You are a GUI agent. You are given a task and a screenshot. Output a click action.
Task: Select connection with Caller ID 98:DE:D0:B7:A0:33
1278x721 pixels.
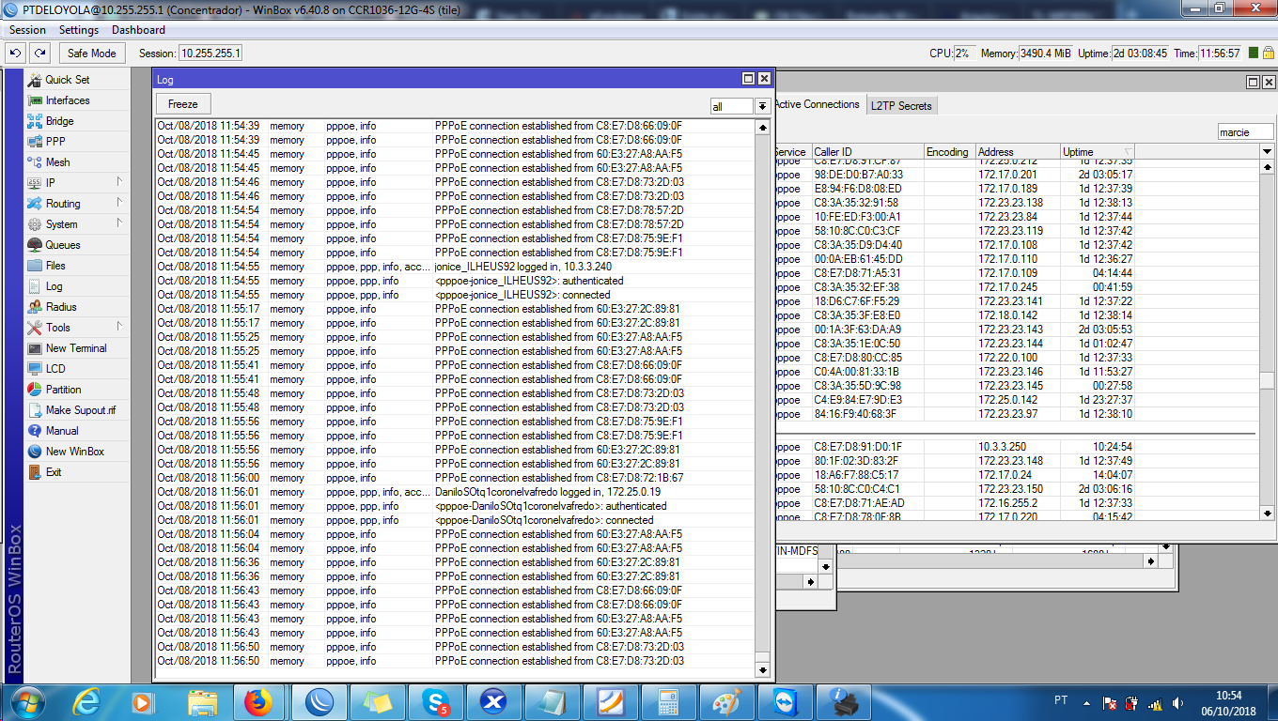point(1017,175)
